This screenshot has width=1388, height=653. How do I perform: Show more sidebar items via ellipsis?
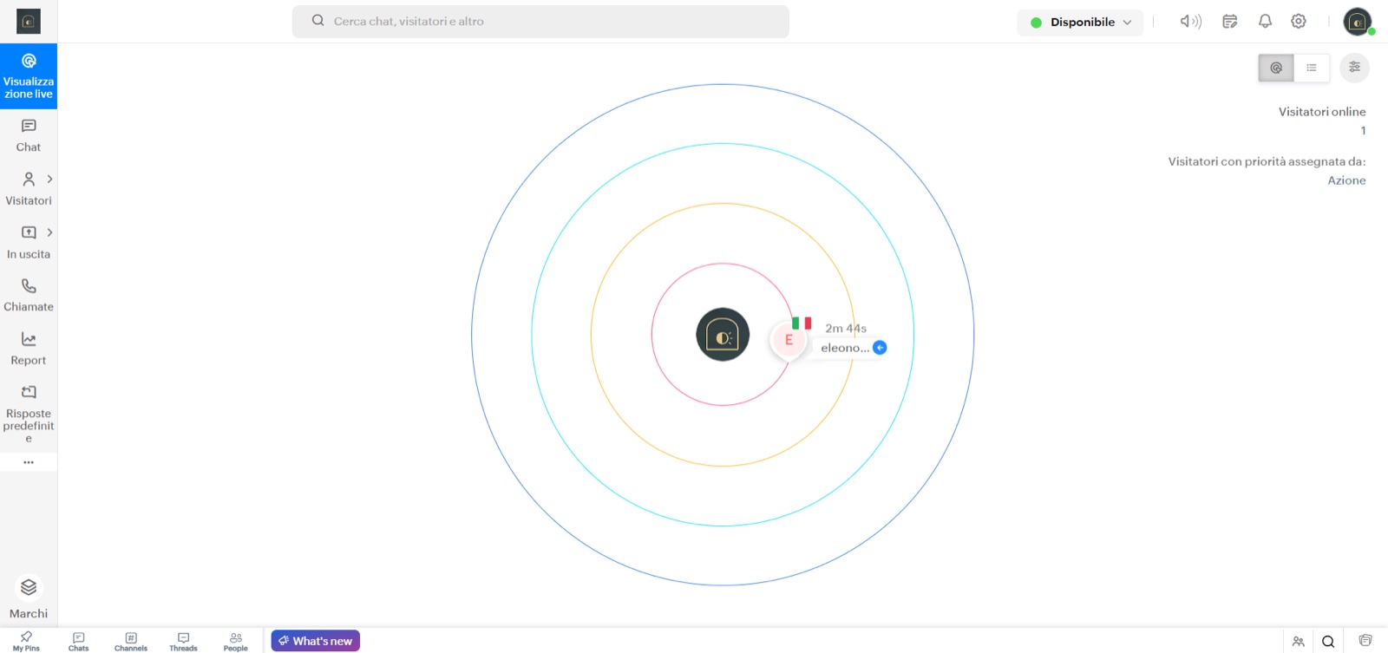[x=29, y=462]
